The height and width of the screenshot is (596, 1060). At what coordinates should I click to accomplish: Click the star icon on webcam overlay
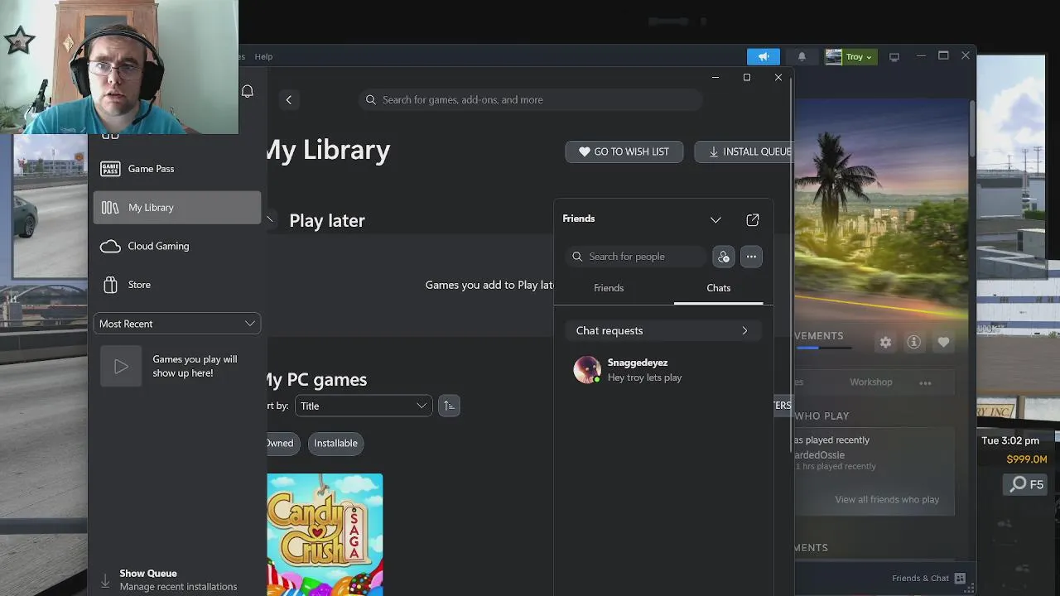(19, 40)
